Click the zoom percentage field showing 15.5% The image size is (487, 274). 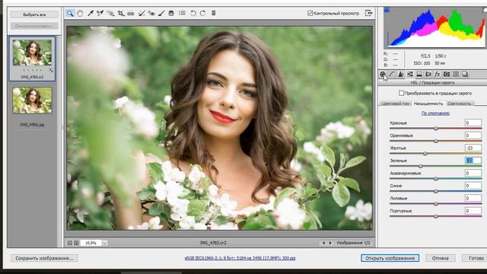click(x=91, y=243)
